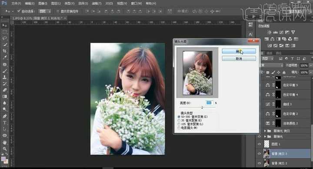Select the Rectangular Marquee tool
Viewport: 313px width, 169px height.
5,32
